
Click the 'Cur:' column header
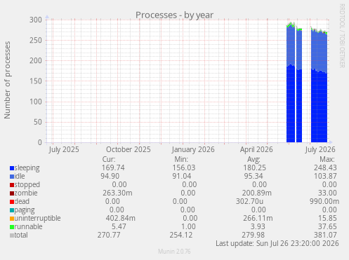pyautogui.click(x=109, y=159)
